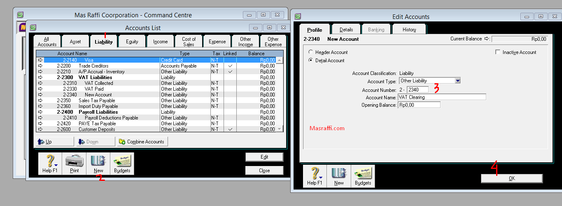Open Help F1 in Edit Accounts window
Screen dimensions: 562x206
pyautogui.click(x=315, y=176)
